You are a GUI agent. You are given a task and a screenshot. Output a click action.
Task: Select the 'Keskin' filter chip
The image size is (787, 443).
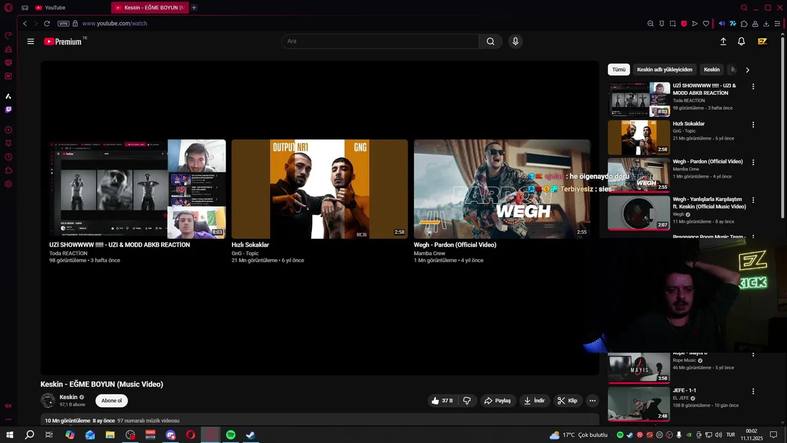pos(711,70)
